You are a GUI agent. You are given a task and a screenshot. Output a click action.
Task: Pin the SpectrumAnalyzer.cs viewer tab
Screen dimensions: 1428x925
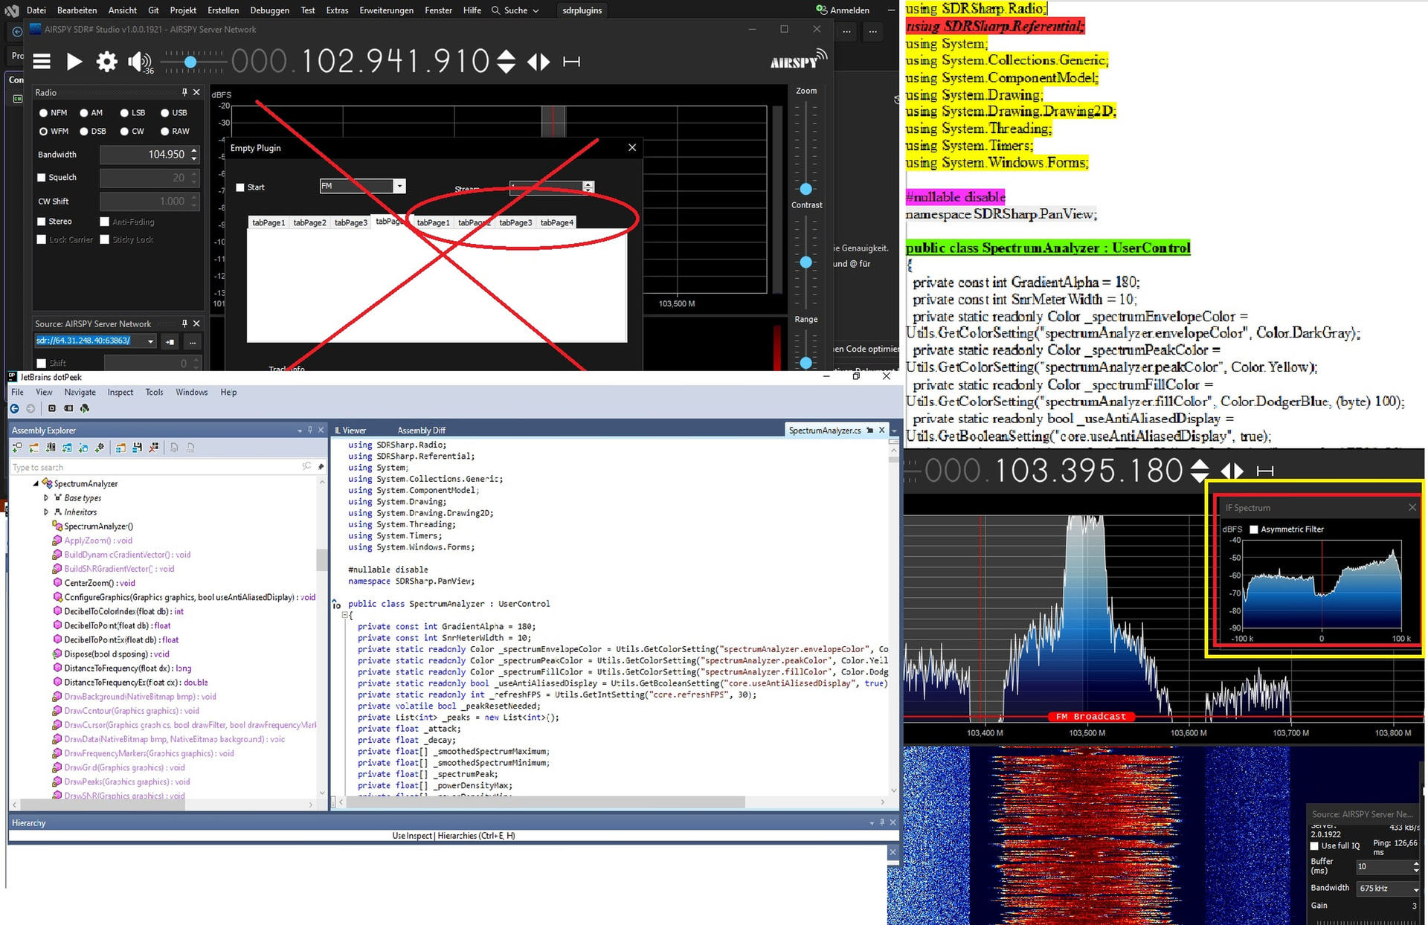click(x=870, y=431)
